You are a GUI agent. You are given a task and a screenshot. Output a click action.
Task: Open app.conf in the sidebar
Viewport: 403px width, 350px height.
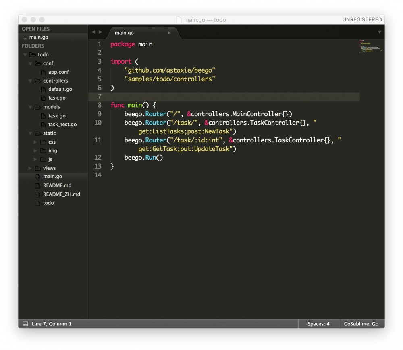[58, 72]
